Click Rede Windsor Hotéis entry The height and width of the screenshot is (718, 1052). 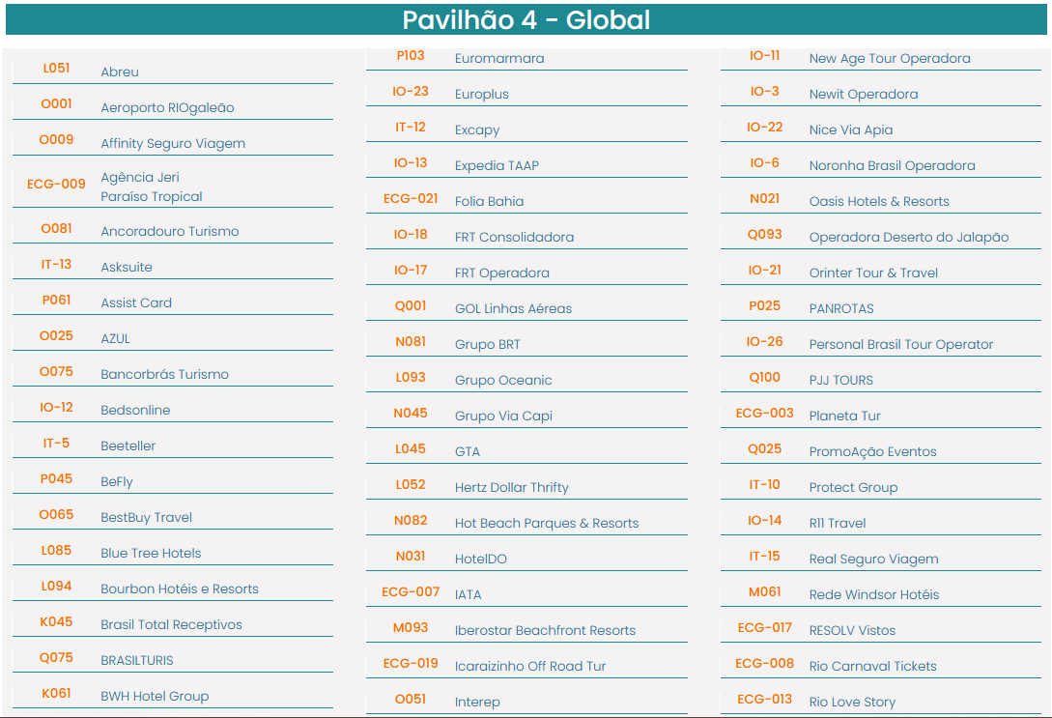coord(873,594)
